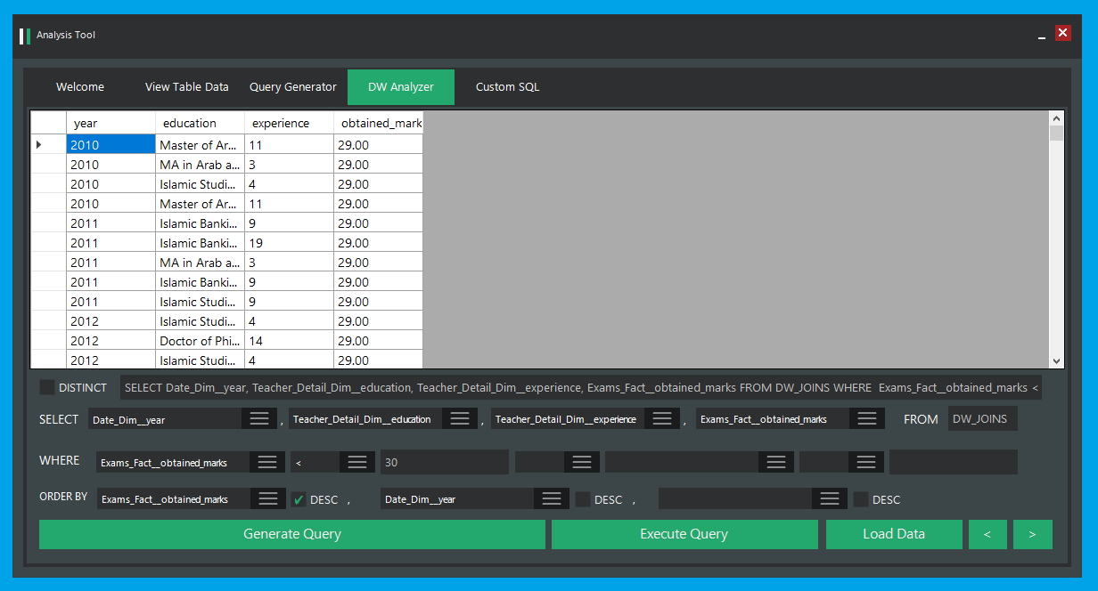
Task: Go to next with the > button
Action: point(1032,534)
